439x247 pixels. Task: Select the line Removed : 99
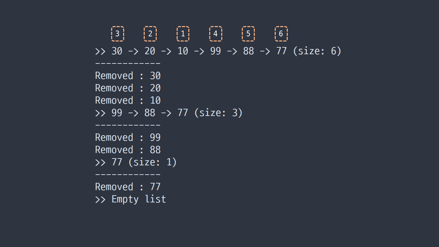point(128,138)
